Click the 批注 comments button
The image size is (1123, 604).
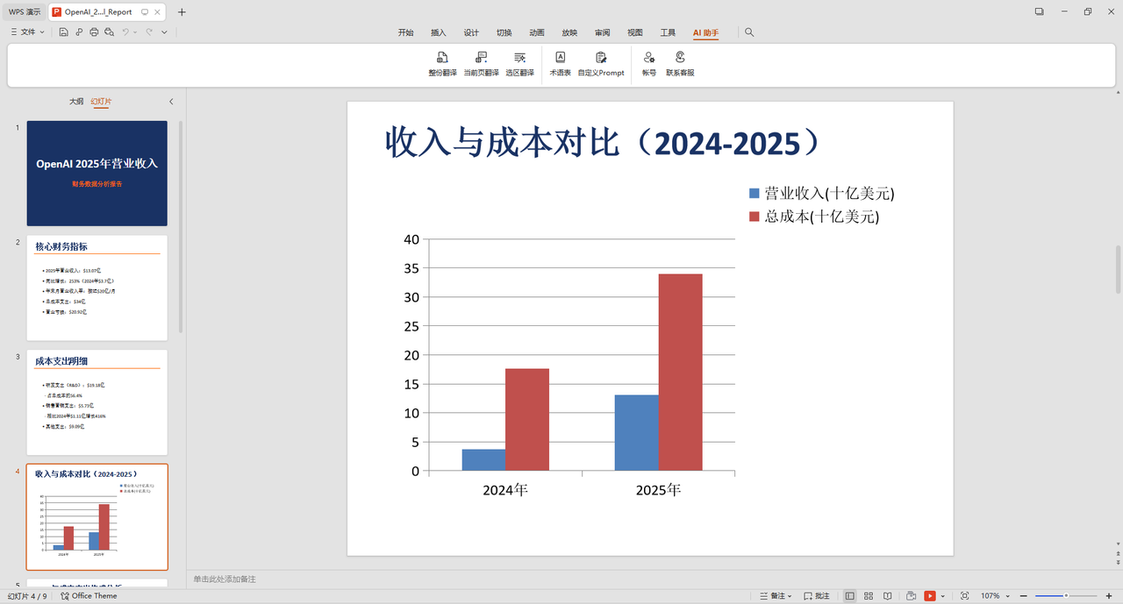(817, 596)
